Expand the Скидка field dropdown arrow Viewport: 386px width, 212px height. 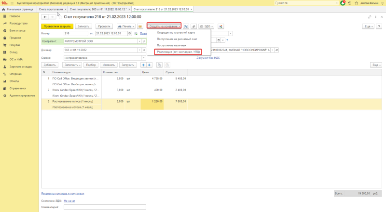pyautogui.click(x=144, y=58)
